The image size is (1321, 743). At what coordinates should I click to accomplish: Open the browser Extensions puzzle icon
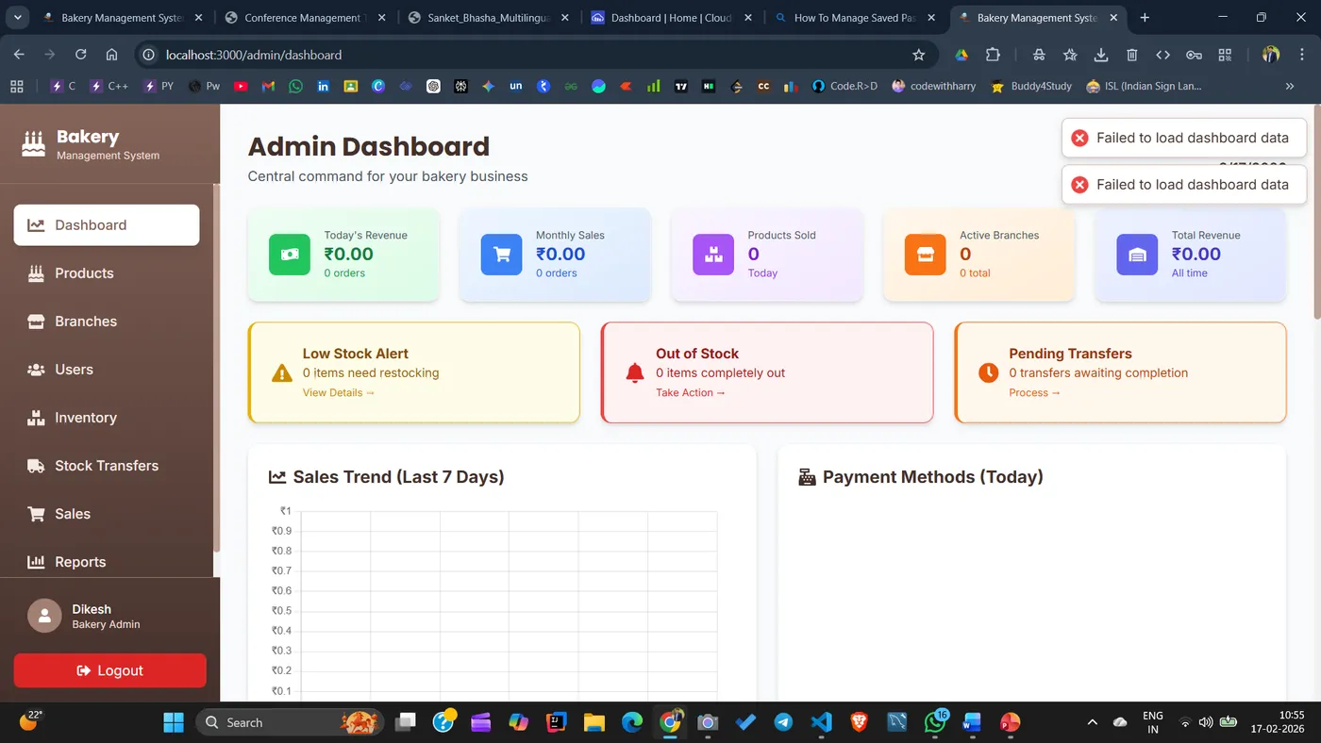(993, 55)
